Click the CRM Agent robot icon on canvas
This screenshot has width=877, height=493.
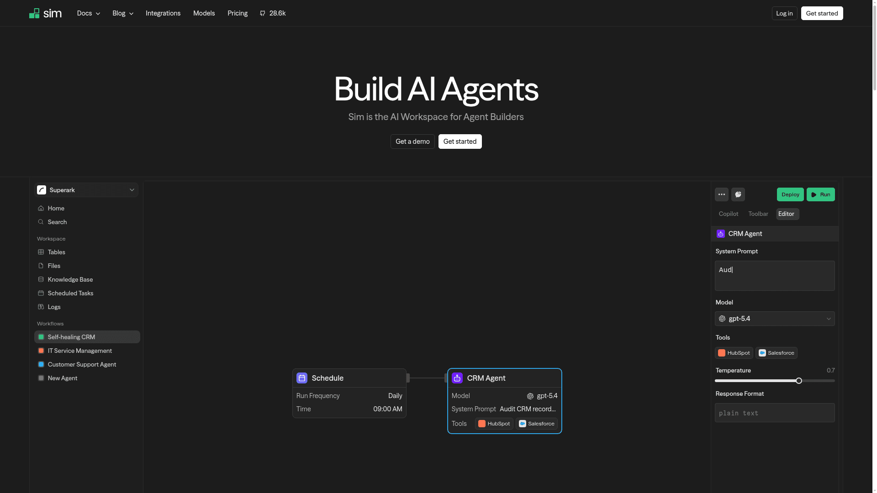457,378
